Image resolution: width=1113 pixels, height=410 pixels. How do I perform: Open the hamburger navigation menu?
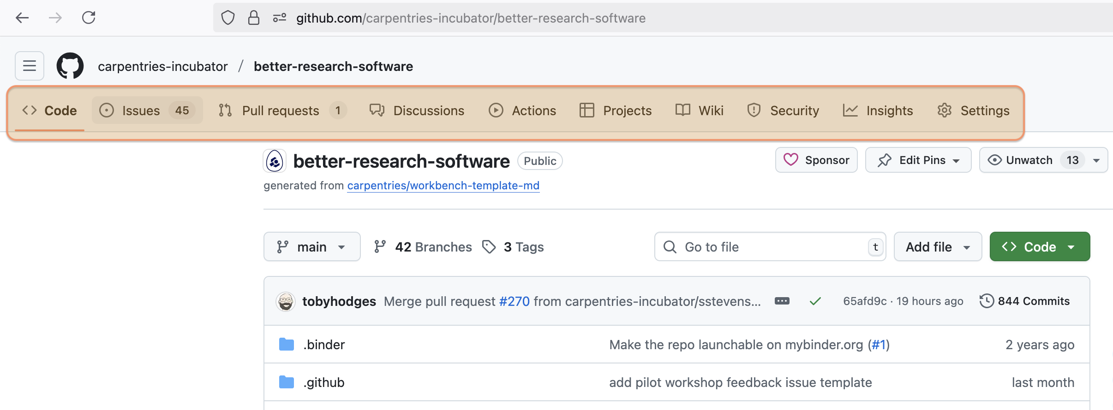[30, 66]
